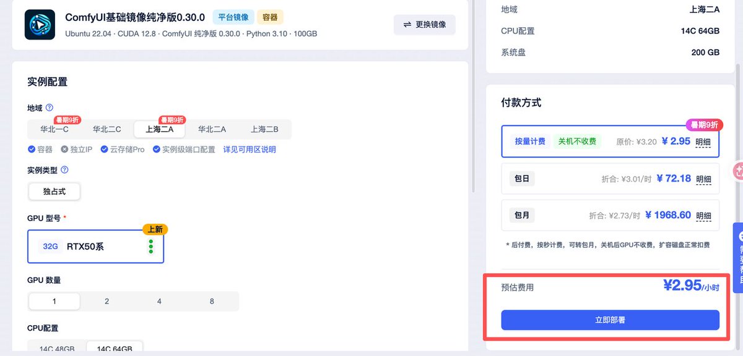This screenshot has height=356, width=743.
Task: Select the 32G RTX50系 GPU model
Action: [x=96, y=247]
